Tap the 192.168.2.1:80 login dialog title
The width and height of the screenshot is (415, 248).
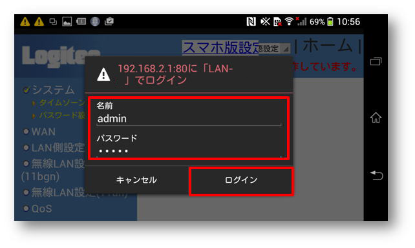tap(175, 74)
